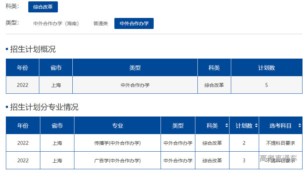Image resolution: width=307 pixels, height=172 pixels.
Task: Click overview plan count value 5
Action: click(x=266, y=85)
